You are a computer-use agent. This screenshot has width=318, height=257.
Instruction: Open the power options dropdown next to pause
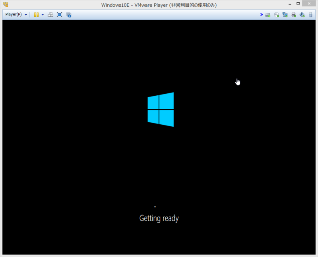pos(43,15)
